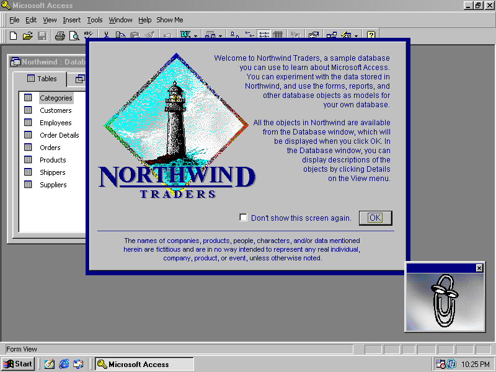
Task: Click the Paste clipboard icon
Action: click(x=135, y=35)
